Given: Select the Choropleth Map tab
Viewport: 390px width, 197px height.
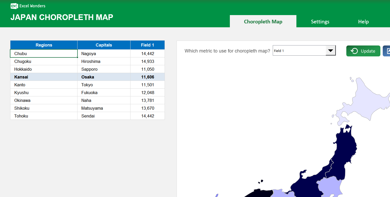Looking at the screenshot, I should point(263,22).
